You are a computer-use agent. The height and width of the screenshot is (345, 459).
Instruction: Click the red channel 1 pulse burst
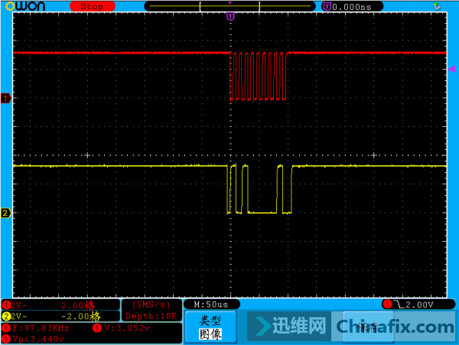(x=259, y=76)
